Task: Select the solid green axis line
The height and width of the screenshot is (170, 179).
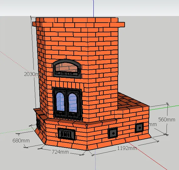Action: [x=164, y=108]
